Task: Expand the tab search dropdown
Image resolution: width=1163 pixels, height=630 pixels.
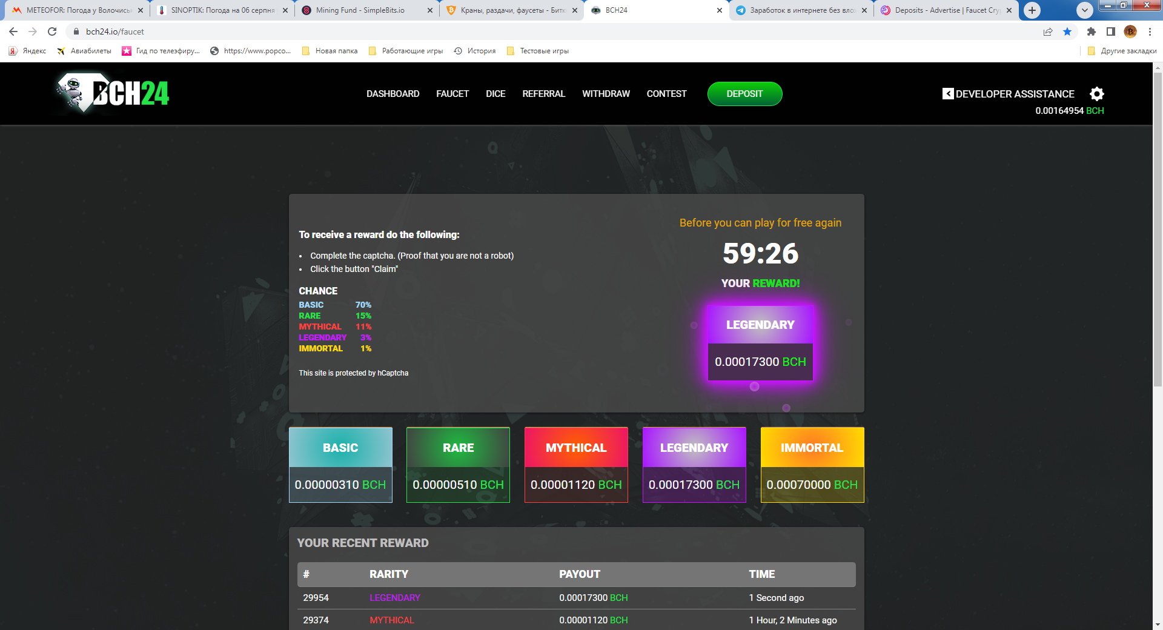Action: [1084, 10]
